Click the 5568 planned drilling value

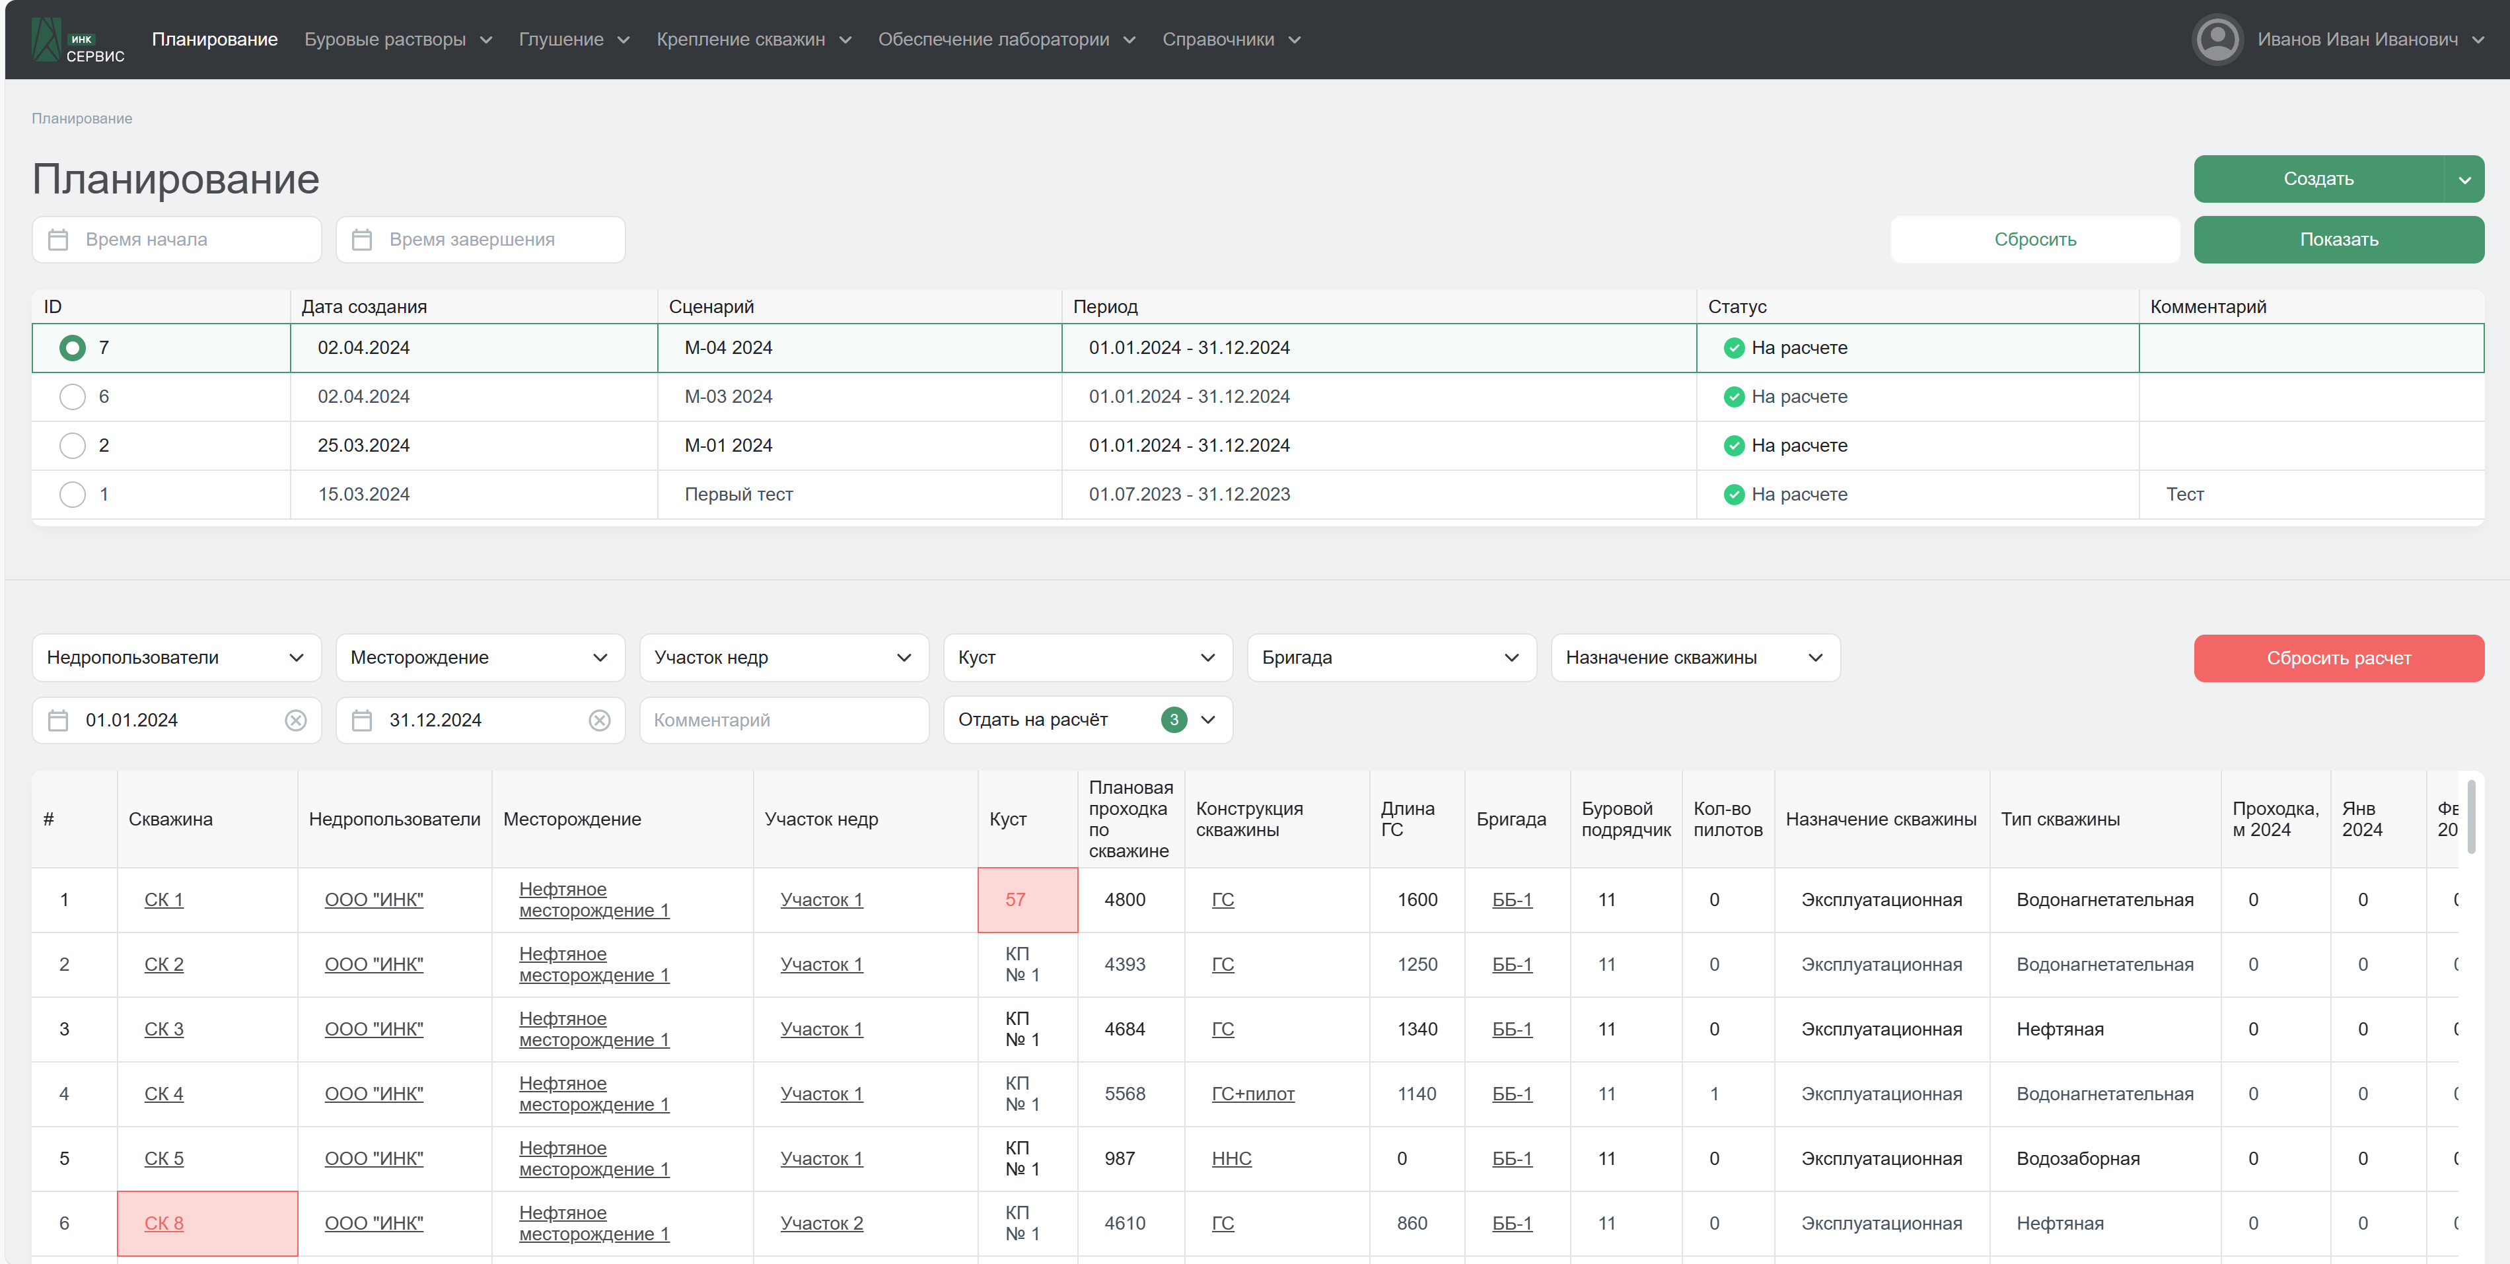pos(1126,1094)
